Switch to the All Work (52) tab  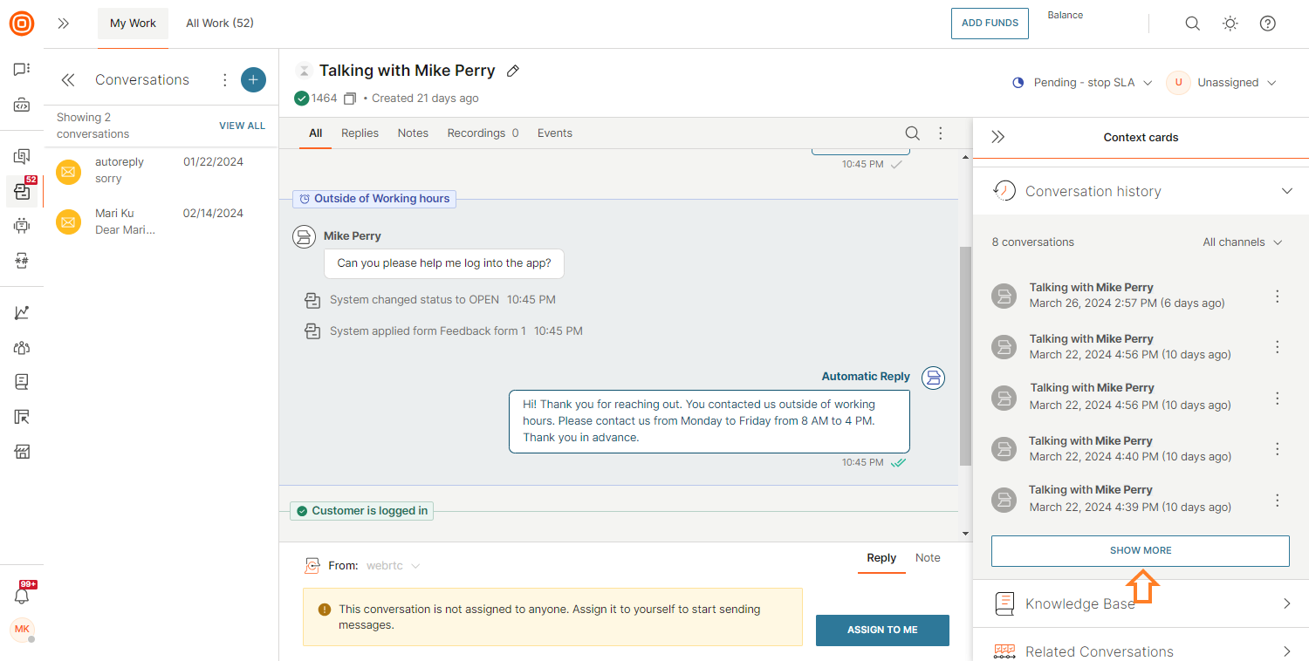220,24
